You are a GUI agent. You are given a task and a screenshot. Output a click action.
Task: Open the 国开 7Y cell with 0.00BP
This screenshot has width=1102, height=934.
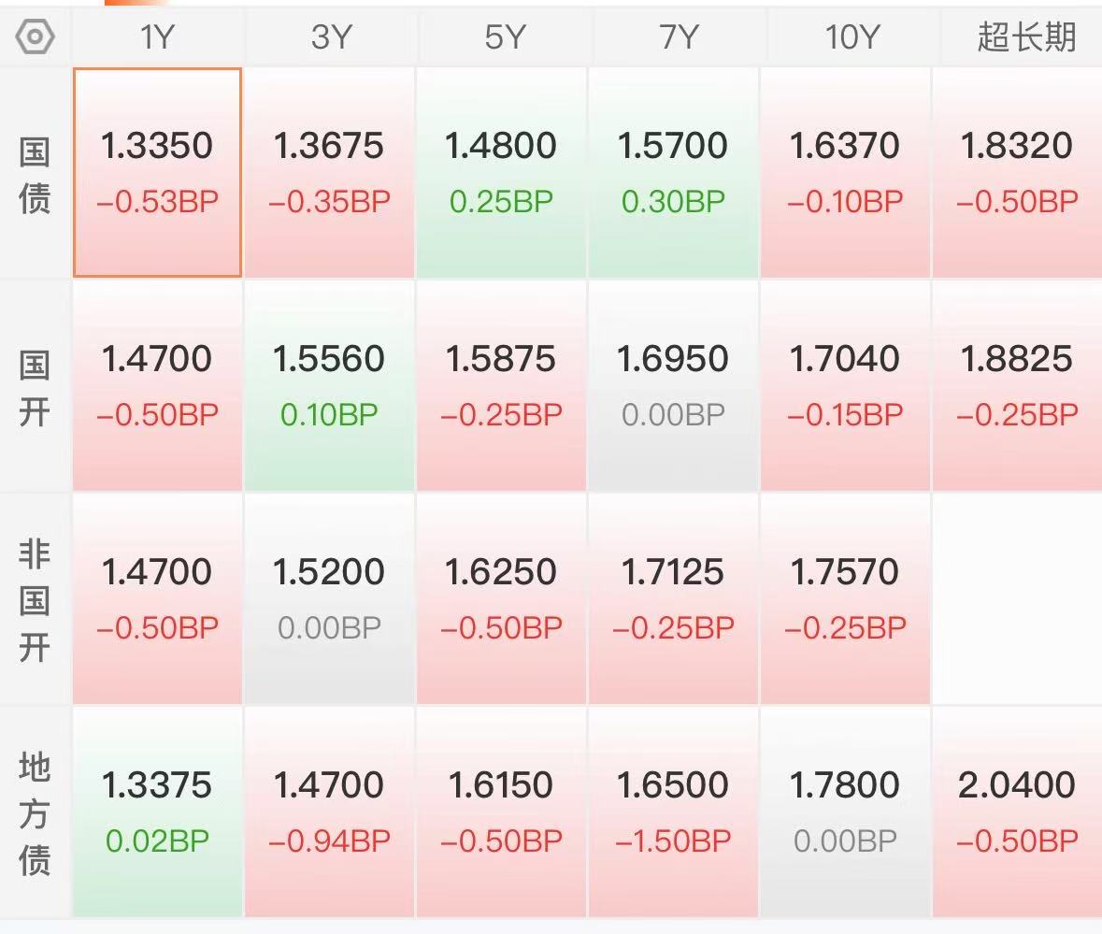point(673,386)
